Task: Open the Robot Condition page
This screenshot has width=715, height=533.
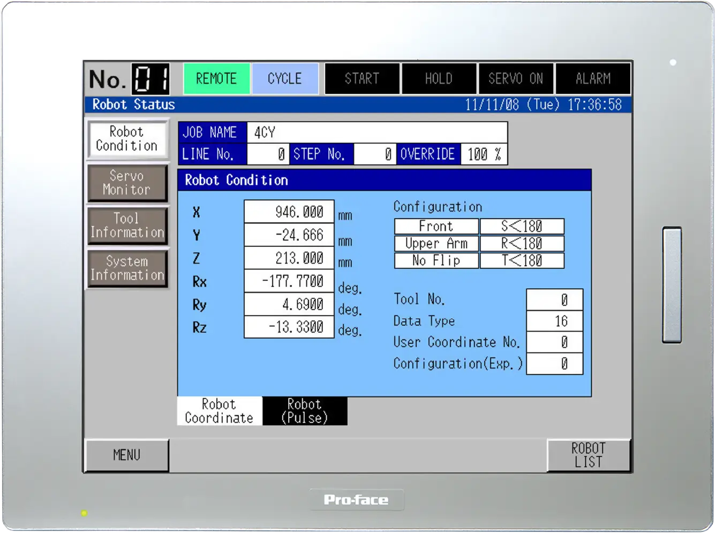Action: [x=127, y=139]
